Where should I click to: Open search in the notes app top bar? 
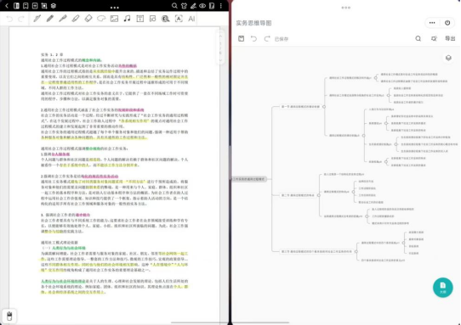(174, 6)
